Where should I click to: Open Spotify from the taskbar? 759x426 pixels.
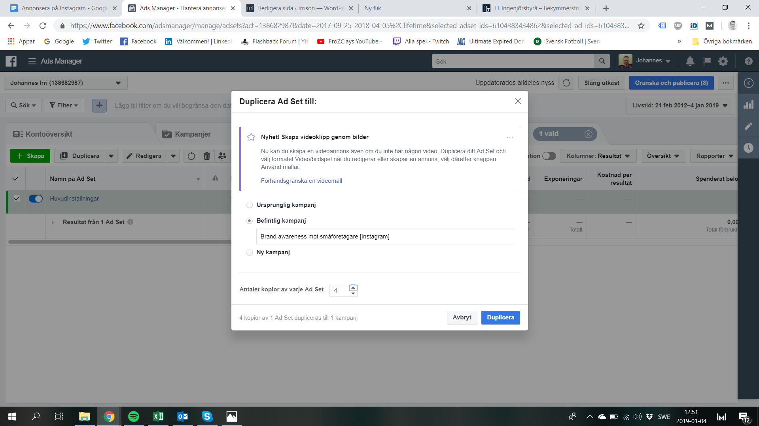tap(134, 417)
